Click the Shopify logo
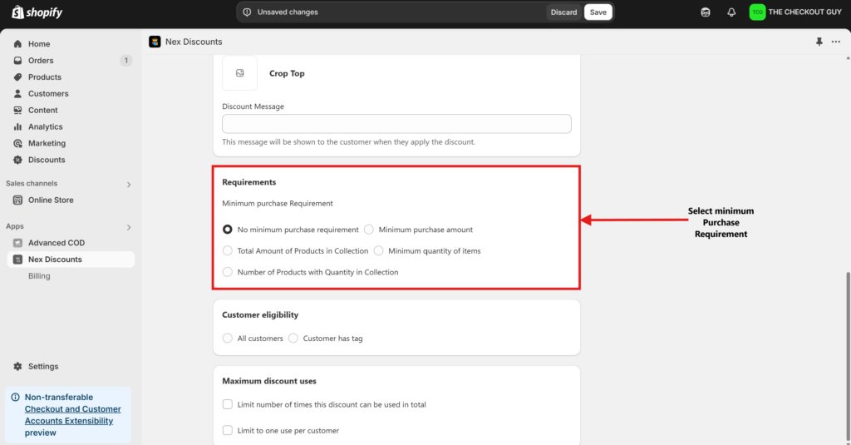The width and height of the screenshot is (851, 445). tap(37, 12)
